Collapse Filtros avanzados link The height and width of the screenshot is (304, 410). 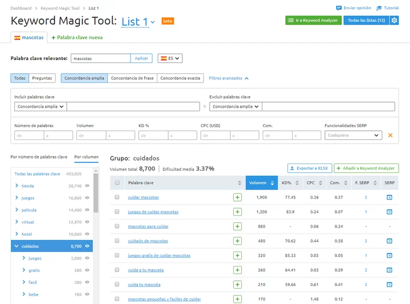229,78
